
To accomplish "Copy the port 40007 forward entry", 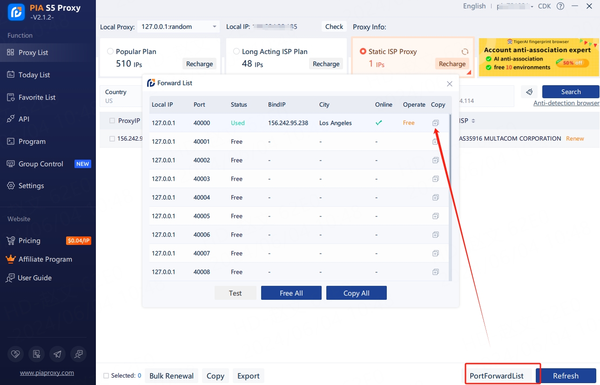I will click(x=436, y=253).
